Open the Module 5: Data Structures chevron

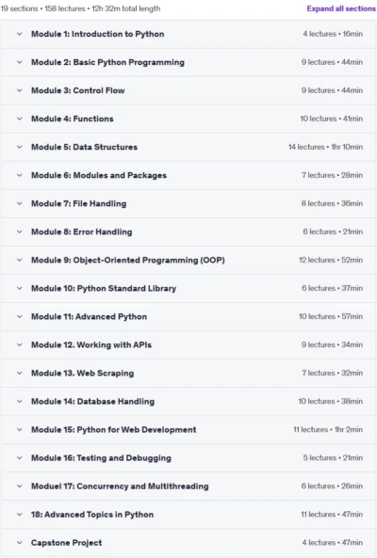pos(20,147)
